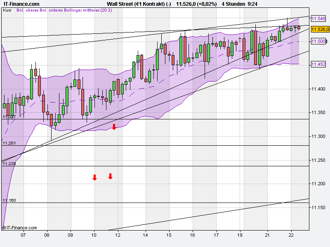Select the 4 Stunden timeframe label
Viewport: 330px width, 247px height.
point(233,4)
